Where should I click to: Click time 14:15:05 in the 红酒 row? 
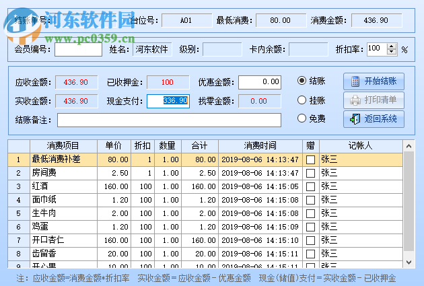tap(282, 186)
